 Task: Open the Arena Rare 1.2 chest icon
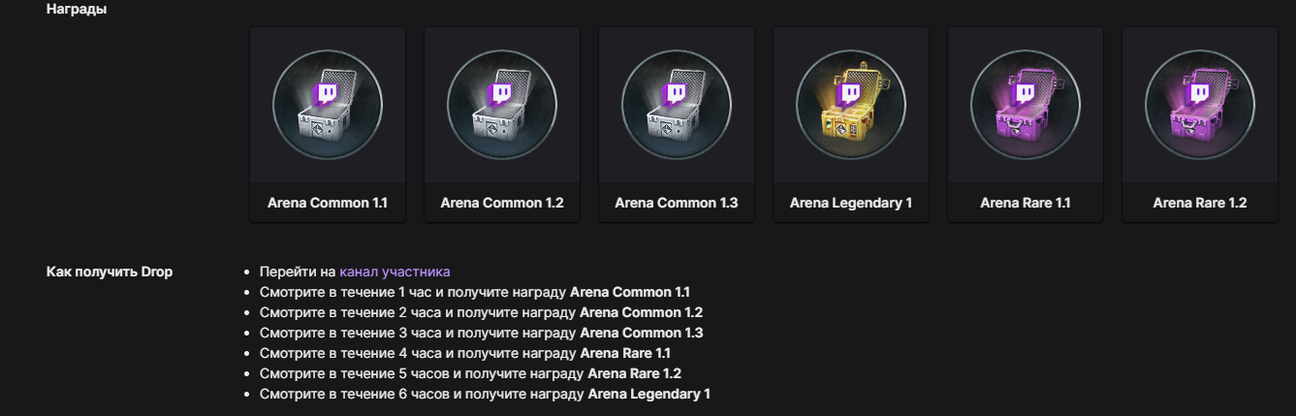(1200, 105)
